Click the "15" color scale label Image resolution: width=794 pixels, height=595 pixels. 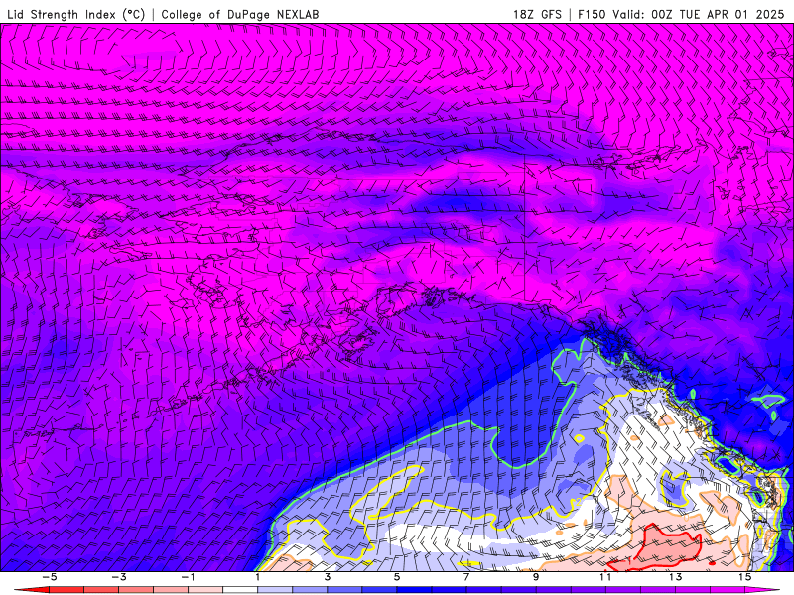tap(745, 577)
